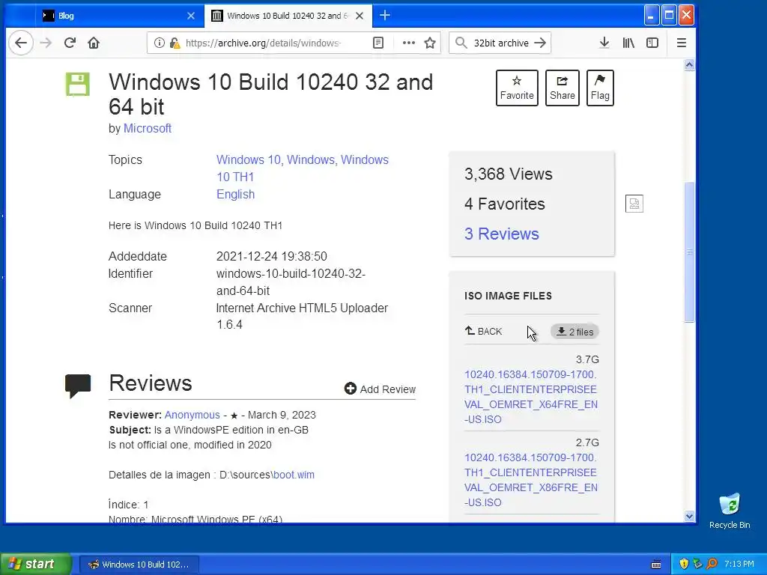The height and width of the screenshot is (575, 767).
Task: Submit search with the arrow button
Action: coord(540,43)
